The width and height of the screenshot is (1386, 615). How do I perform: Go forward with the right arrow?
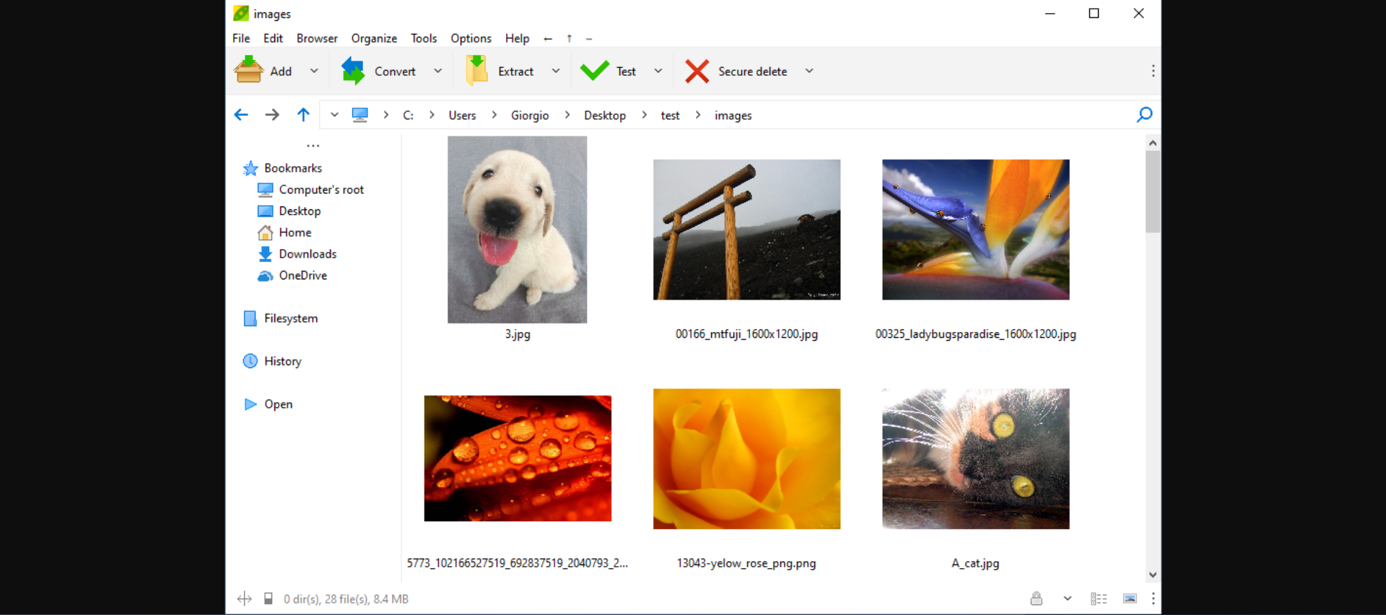pos(272,115)
